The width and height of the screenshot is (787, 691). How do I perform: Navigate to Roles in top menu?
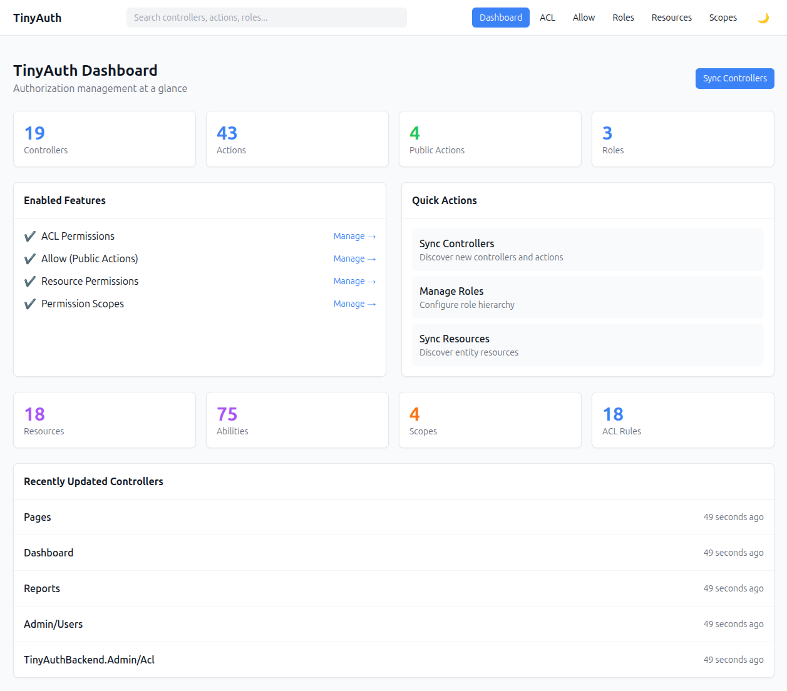click(x=623, y=18)
